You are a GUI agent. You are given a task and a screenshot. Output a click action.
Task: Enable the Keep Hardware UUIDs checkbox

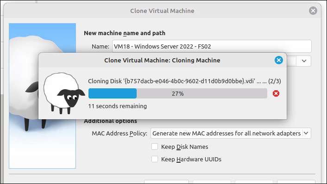(x=155, y=159)
